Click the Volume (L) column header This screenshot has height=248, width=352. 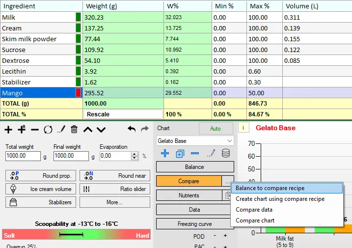point(317,6)
